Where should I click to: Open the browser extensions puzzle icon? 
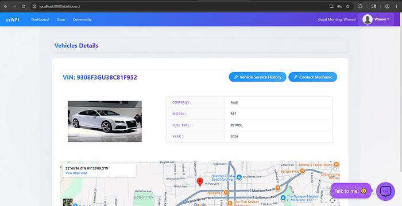point(361,6)
